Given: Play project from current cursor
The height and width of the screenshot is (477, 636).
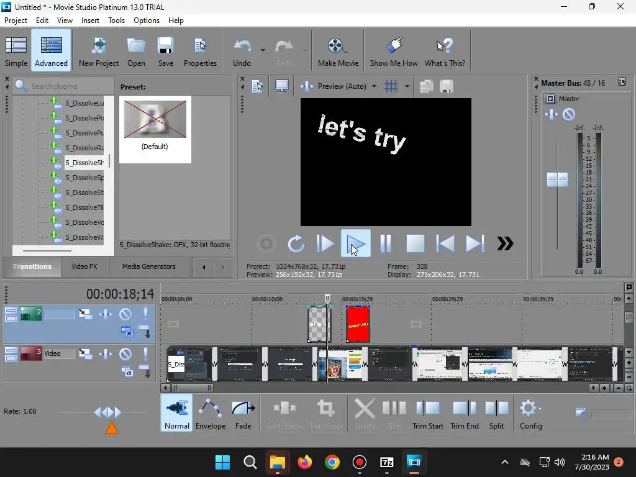Looking at the screenshot, I should click(x=356, y=243).
